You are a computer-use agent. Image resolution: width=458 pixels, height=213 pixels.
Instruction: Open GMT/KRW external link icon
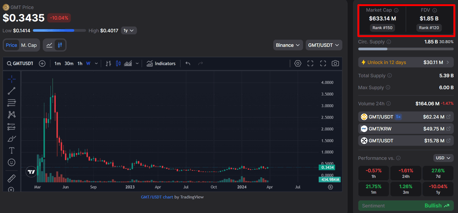tap(448, 129)
